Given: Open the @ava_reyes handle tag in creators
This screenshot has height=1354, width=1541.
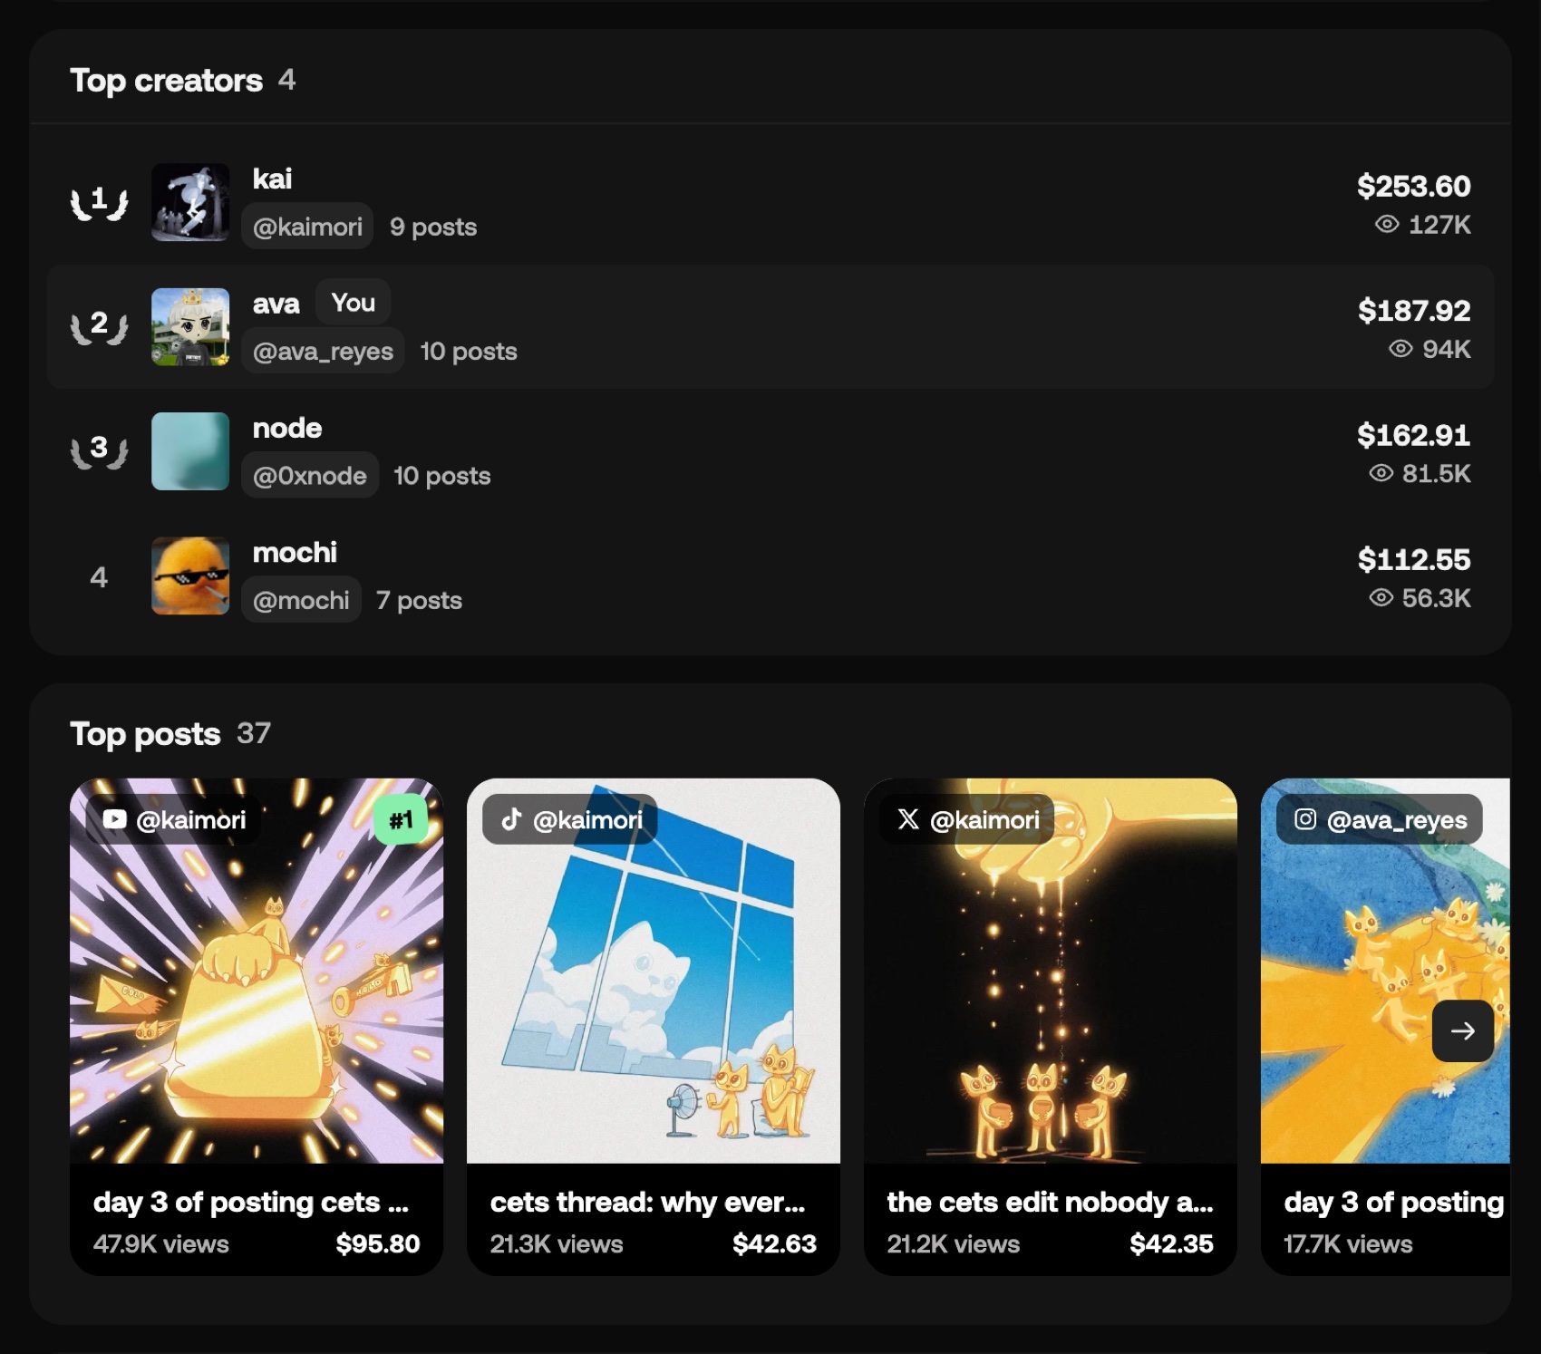Looking at the screenshot, I should (323, 351).
